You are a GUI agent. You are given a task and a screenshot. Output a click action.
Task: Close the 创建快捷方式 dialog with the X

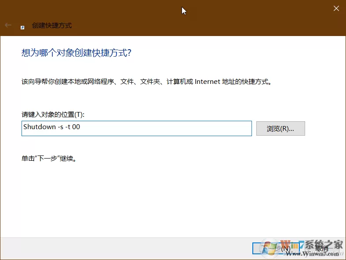pyautogui.click(x=336, y=8)
